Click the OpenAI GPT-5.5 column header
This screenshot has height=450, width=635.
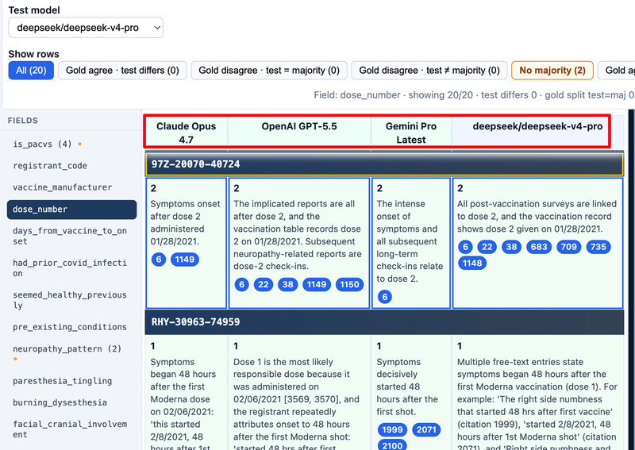299,133
